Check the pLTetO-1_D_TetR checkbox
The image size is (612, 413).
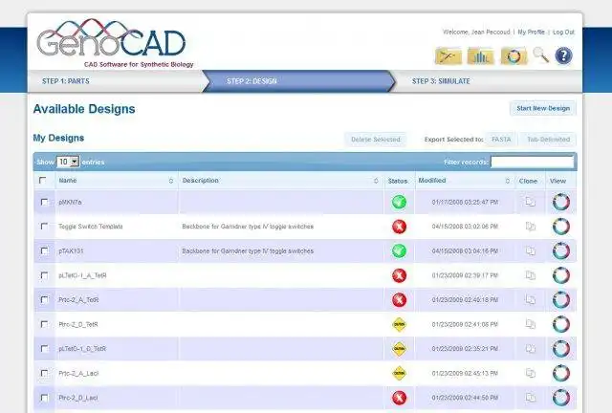(45, 349)
